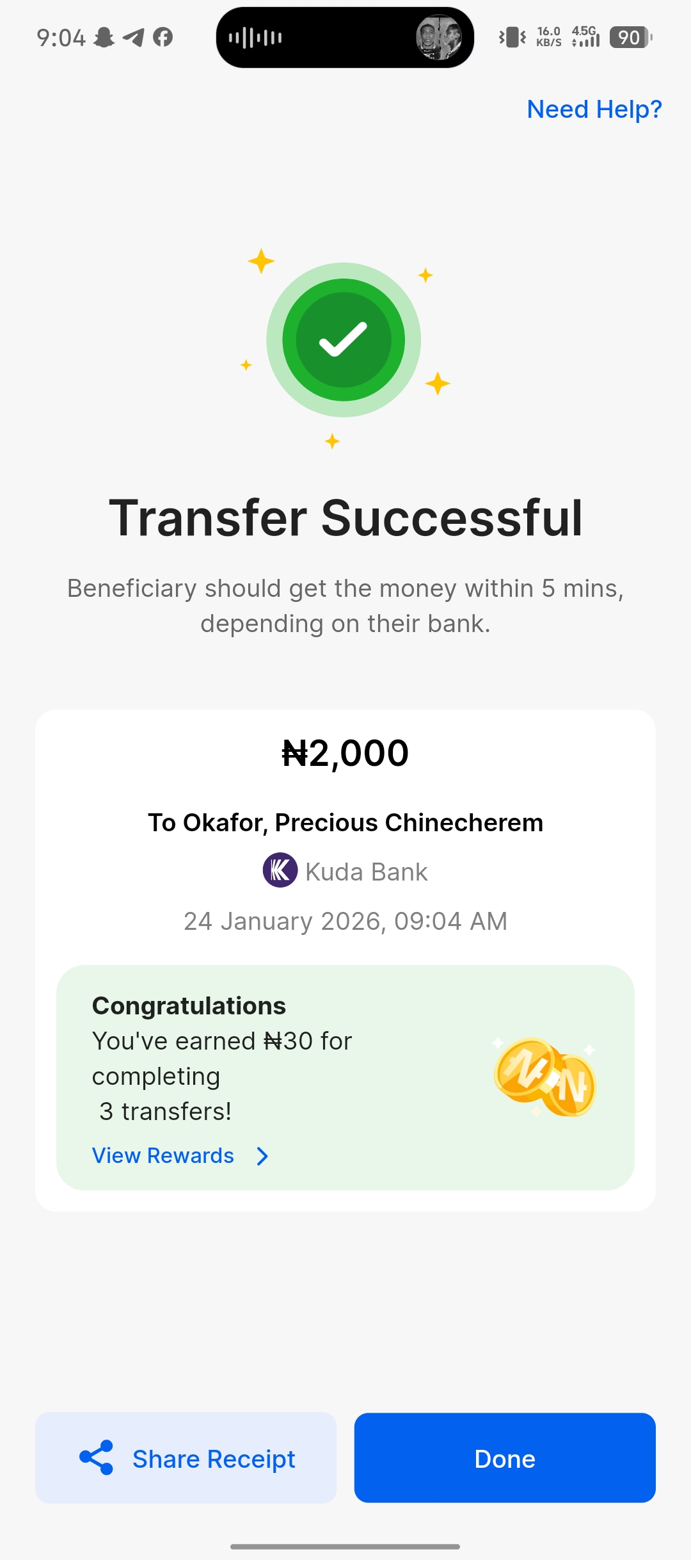Tap the Telegram notification icon in status bar
This screenshot has height=1560, width=691.
point(134,38)
